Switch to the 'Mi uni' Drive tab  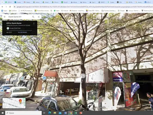55,2
